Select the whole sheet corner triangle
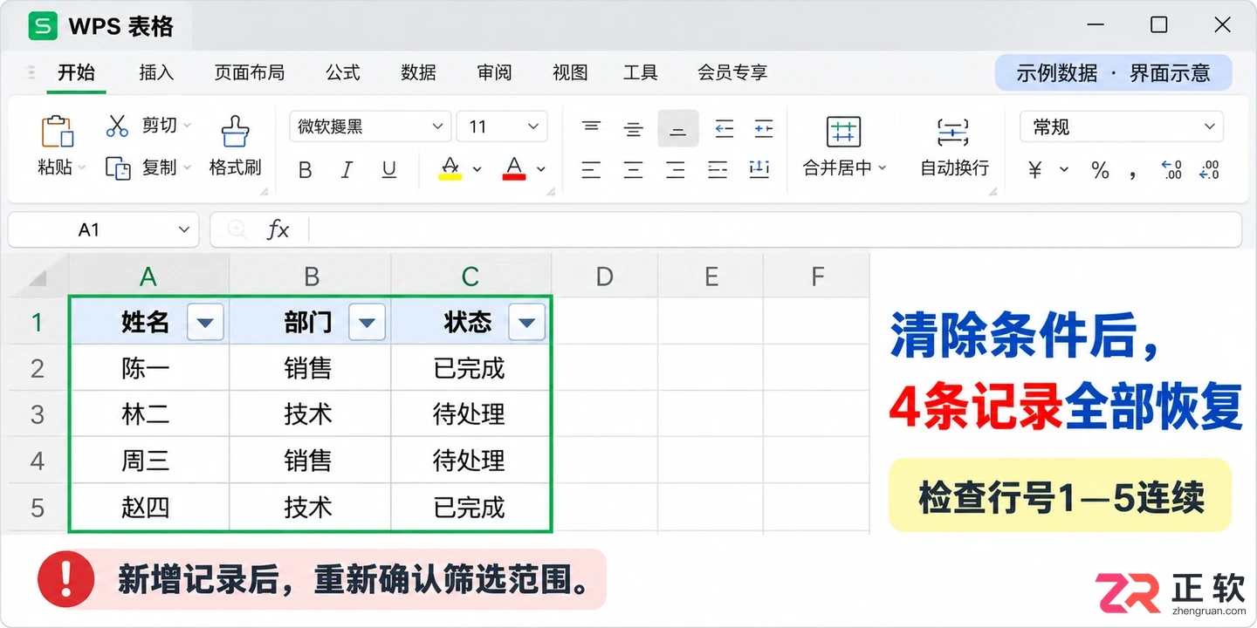The height and width of the screenshot is (628, 1257). tap(38, 277)
